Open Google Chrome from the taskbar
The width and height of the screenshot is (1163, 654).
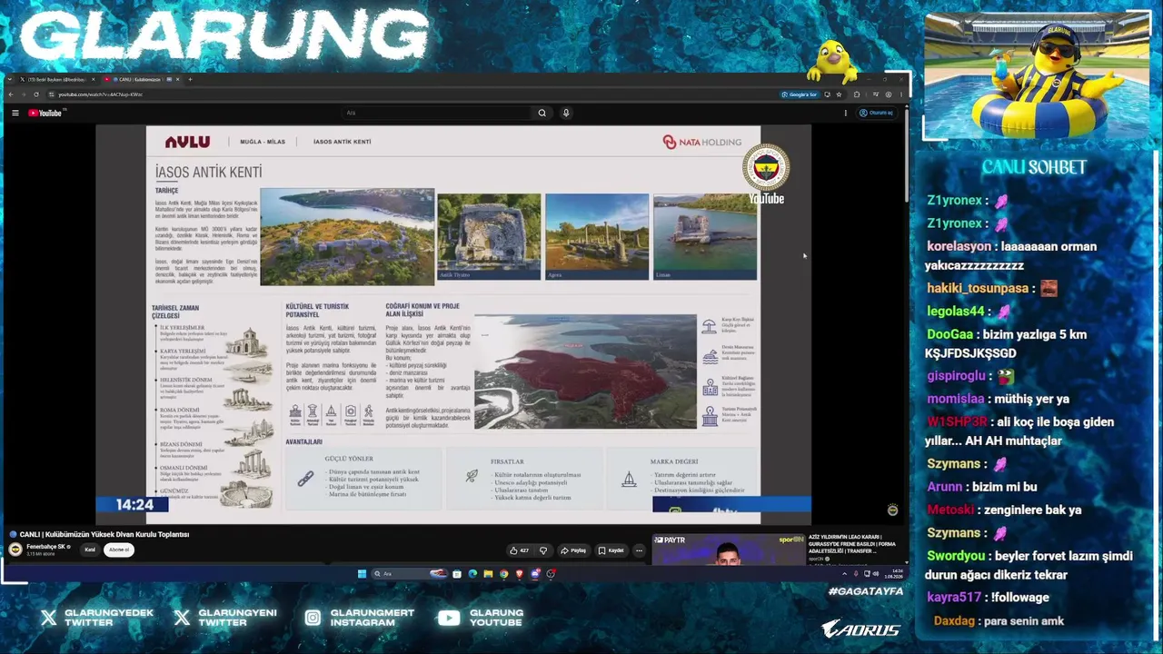504,573
